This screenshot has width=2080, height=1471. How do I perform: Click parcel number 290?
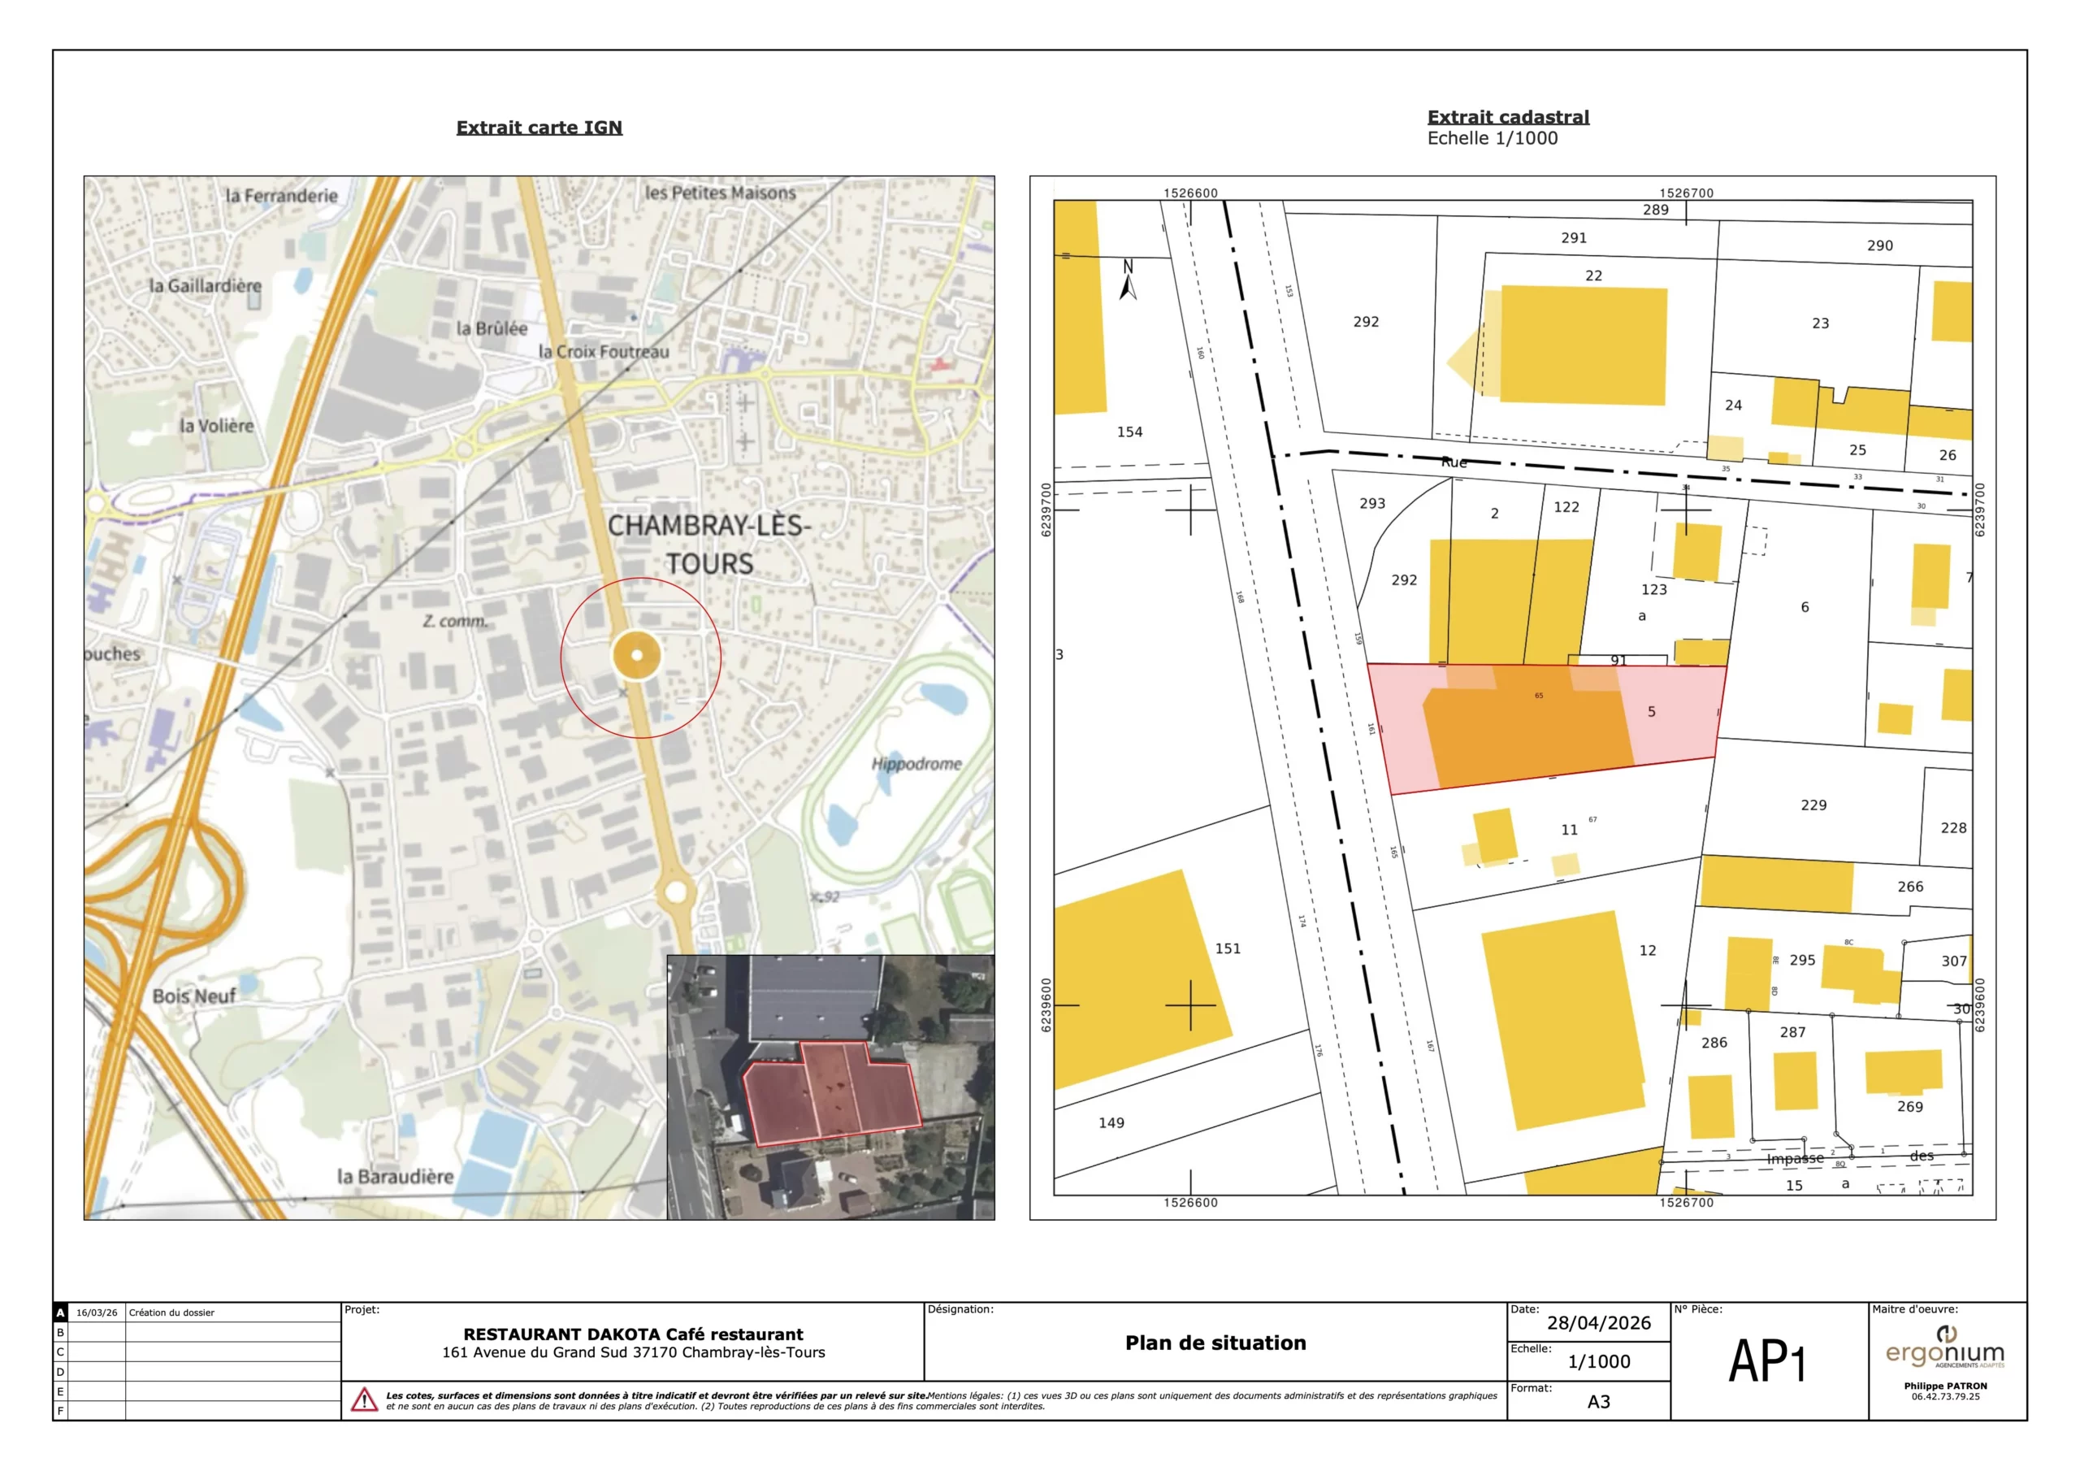coord(1880,245)
